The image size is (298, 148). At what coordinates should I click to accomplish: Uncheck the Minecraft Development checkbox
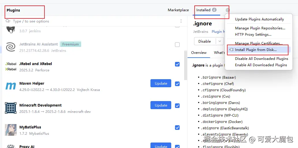point(177,106)
